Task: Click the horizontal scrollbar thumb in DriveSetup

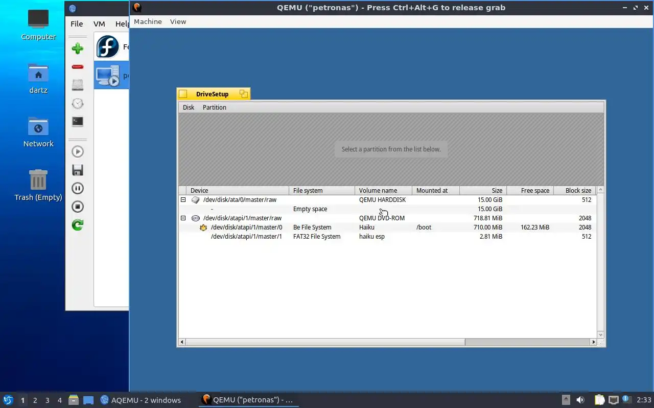Action: point(325,342)
